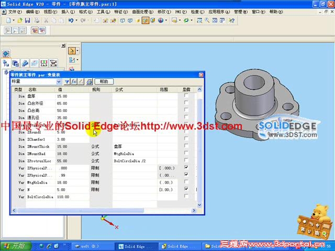Click the refresh/update green arrows icon

point(186,20)
